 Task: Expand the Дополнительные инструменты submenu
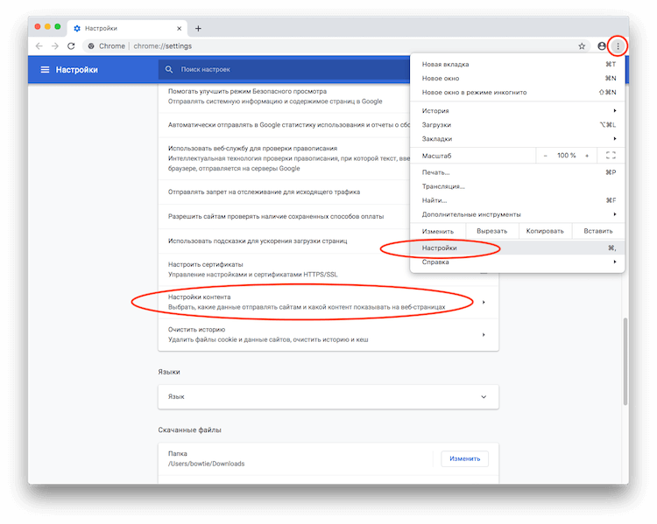(517, 214)
